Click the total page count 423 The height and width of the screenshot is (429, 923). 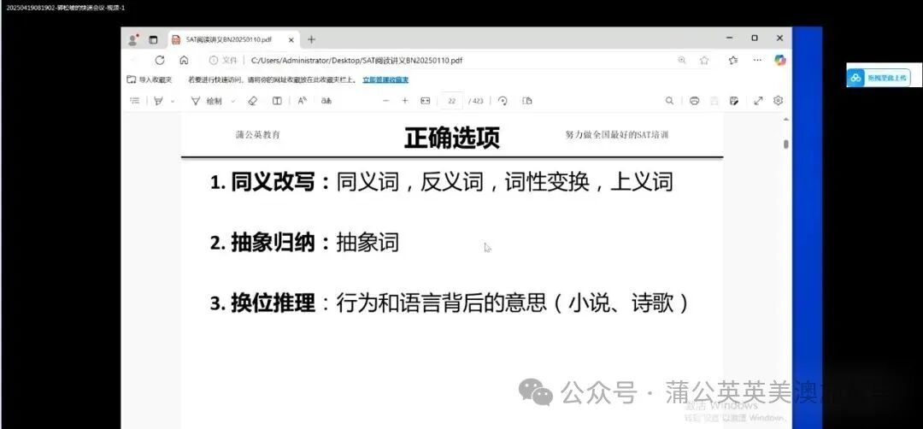pyautogui.click(x=476, y=101)
